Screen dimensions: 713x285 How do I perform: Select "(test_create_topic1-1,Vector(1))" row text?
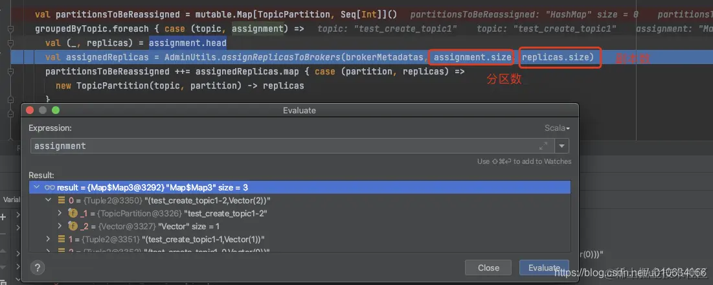203,238
